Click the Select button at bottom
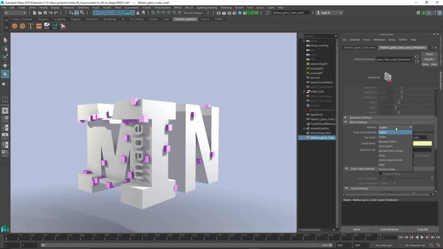The image size is (443, 249). [x=356, y=229]
